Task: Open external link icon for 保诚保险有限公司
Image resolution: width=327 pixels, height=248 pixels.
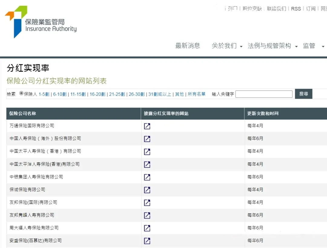Action: 147,190
